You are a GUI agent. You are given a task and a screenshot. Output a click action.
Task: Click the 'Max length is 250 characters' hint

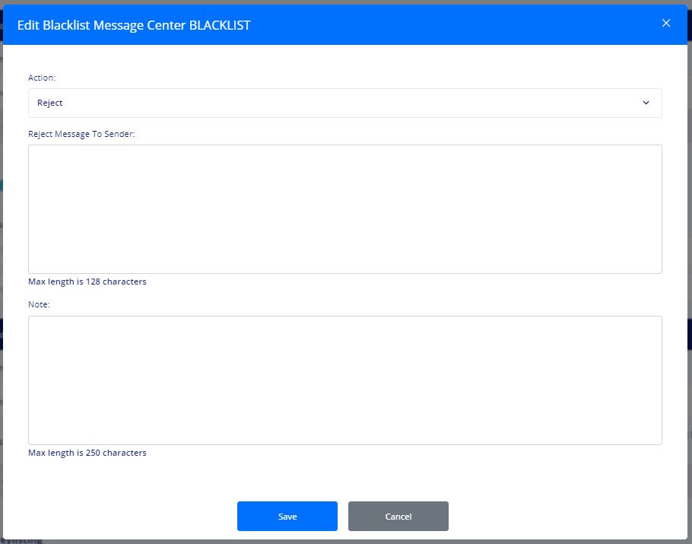click(87, 453)
